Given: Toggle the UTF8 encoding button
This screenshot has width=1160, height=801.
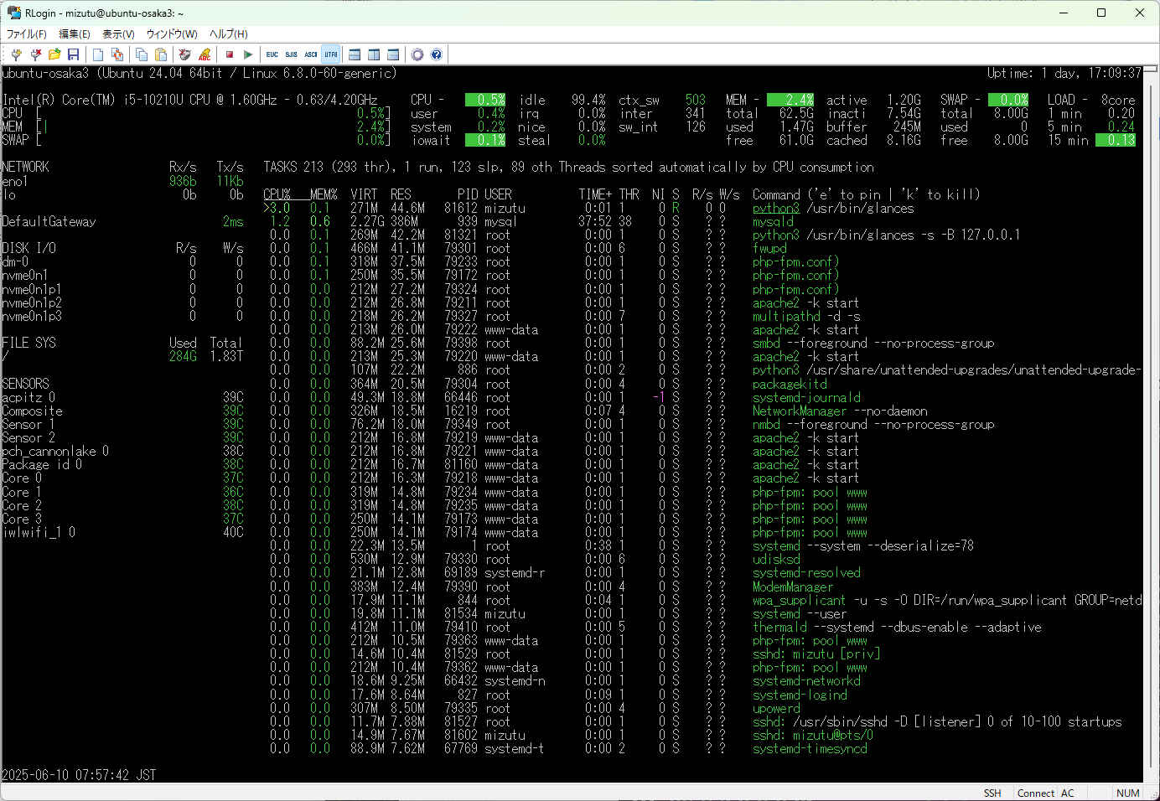Looking at the screenshot, I should 331,54.
